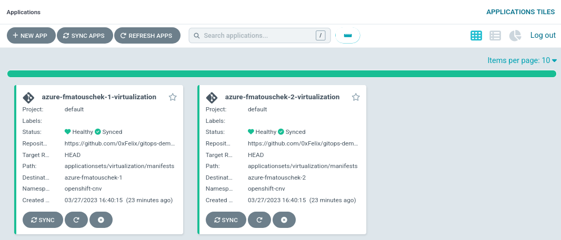561x240 pixels.
Task: Delete the azure-fmatouschek-2-virtualization app
Action: pyautogui.click(x=284, y=220)
